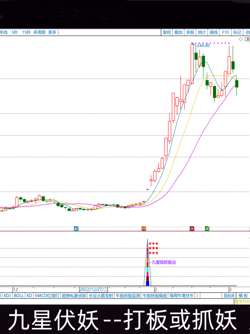Select 长征火箭发射 indicator tab
Image resolution: width=250 pixels, height=334 pixels.
tap(101, 296)
